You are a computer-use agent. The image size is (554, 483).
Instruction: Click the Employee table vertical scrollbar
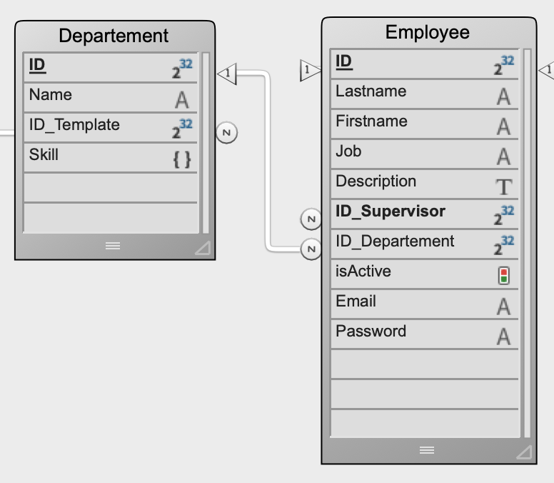point(528,243)
